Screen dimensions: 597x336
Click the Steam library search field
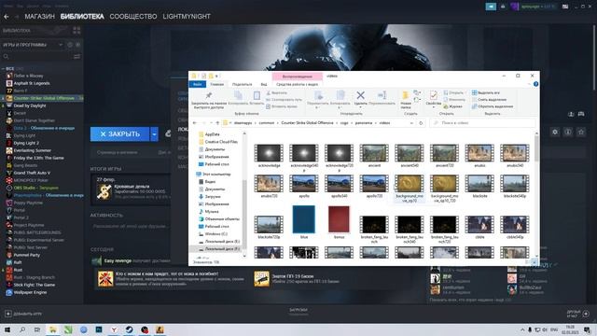pos(37,56)
